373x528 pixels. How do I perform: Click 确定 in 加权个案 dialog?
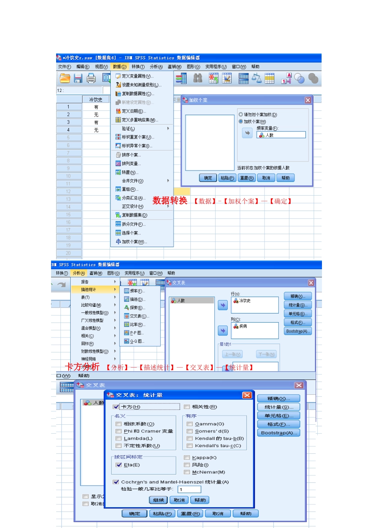208,178
